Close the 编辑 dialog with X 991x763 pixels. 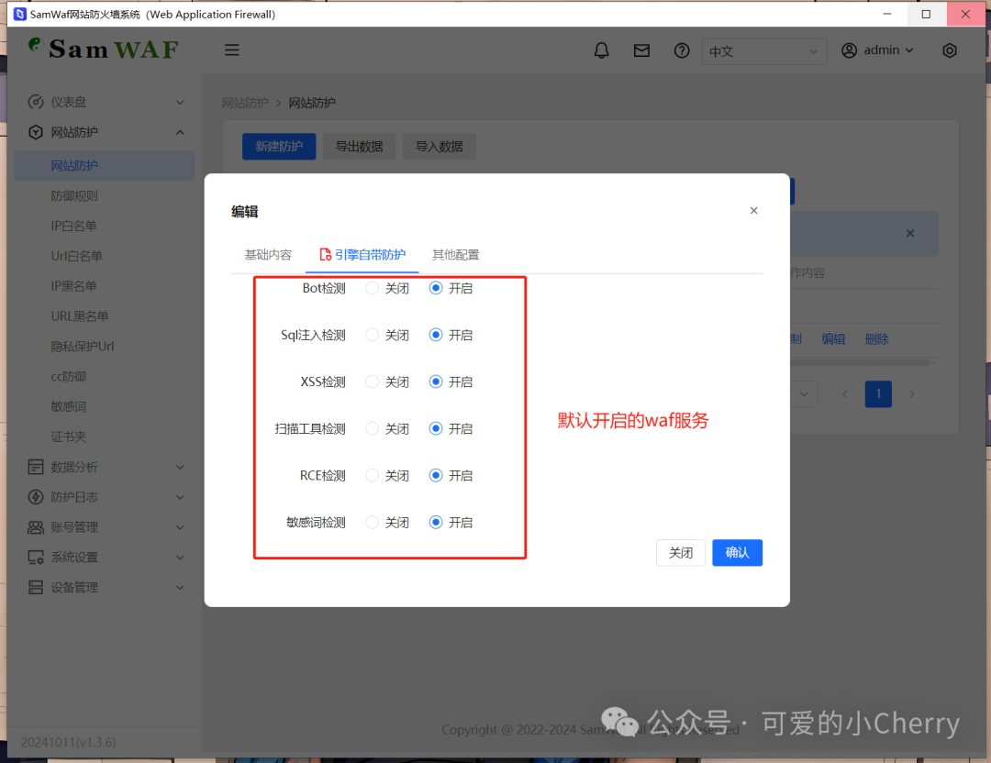pos(753,210)
